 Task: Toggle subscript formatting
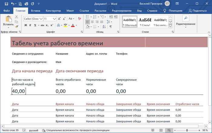click(47, 25)
